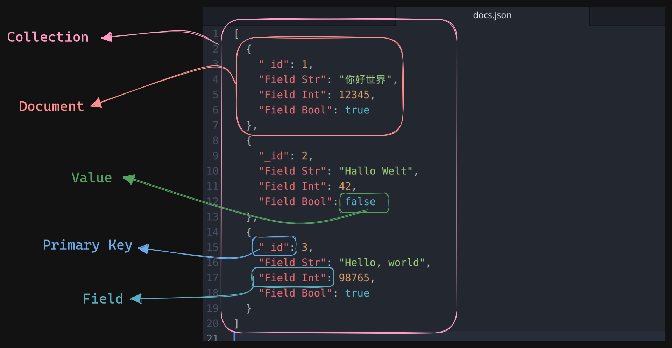Open the docs.json tab
672x348 pixels.
point(492,15)
